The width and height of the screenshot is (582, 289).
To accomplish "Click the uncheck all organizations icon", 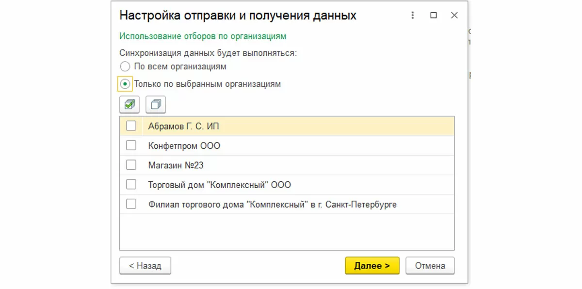I will pos(156,104).
